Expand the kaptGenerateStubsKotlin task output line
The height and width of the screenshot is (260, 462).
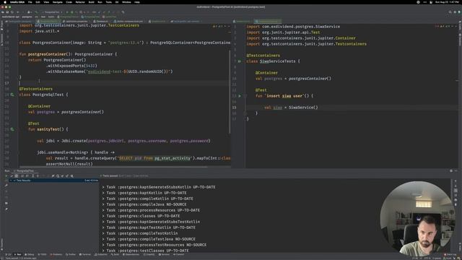tap(159, 187)
